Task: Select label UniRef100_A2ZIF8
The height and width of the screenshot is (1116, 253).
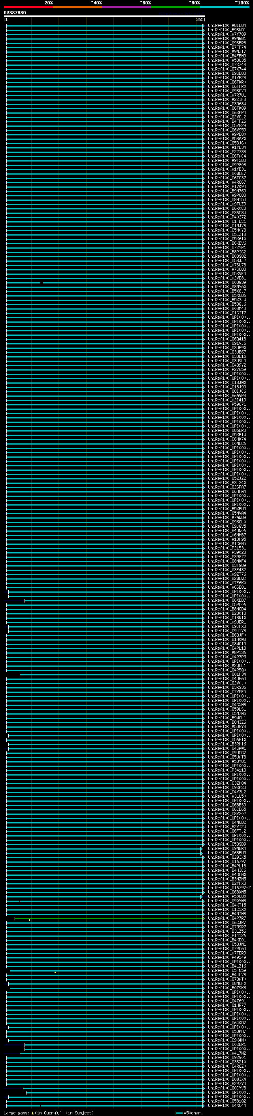Action: coord(227,100)
